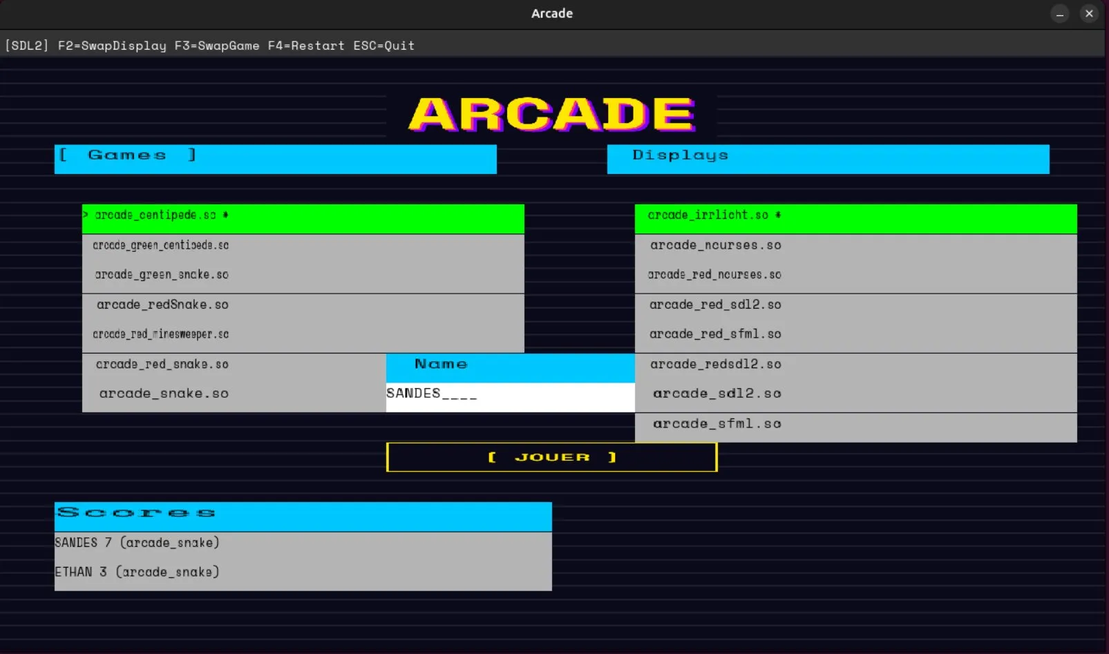Choose arcade_green_centipede.so game entry
This screenshot has height=654, width=1109.
[x=303, y=249]
